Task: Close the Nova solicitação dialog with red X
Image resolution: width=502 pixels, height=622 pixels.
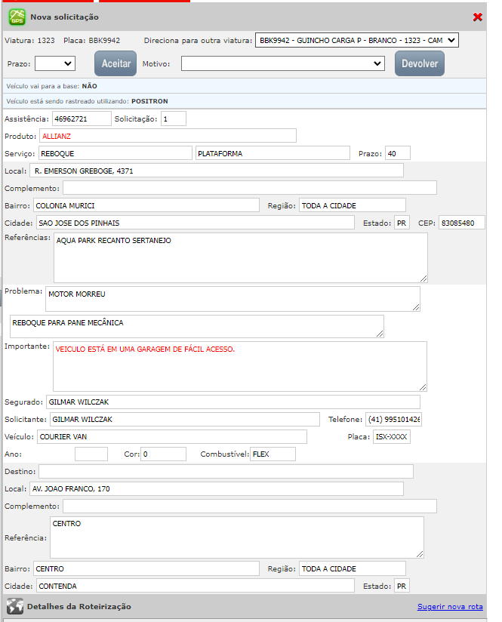Action: (x=477, y=17)
